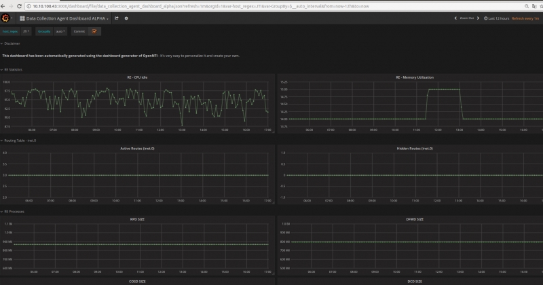Click the RE - CPU Idle resize corner handle
Screen dimensions: 543x285
(x=274, y=132)
